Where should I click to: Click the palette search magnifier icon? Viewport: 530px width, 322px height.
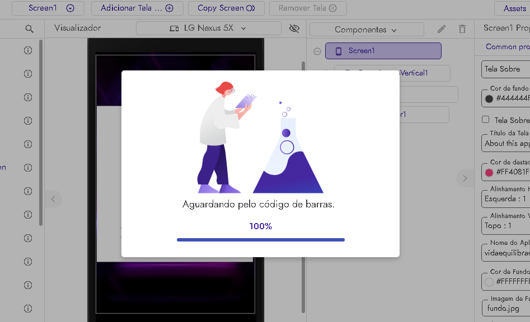pos(30,29)
